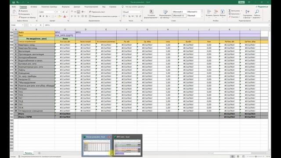Increase font size with the larger A icon
Screen dimensions: 281x158
63,12
